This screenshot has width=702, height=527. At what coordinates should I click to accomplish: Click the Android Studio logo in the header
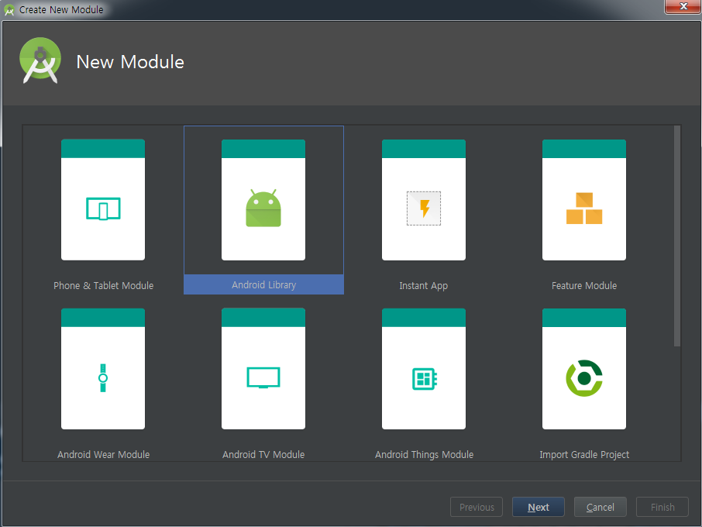40,60
